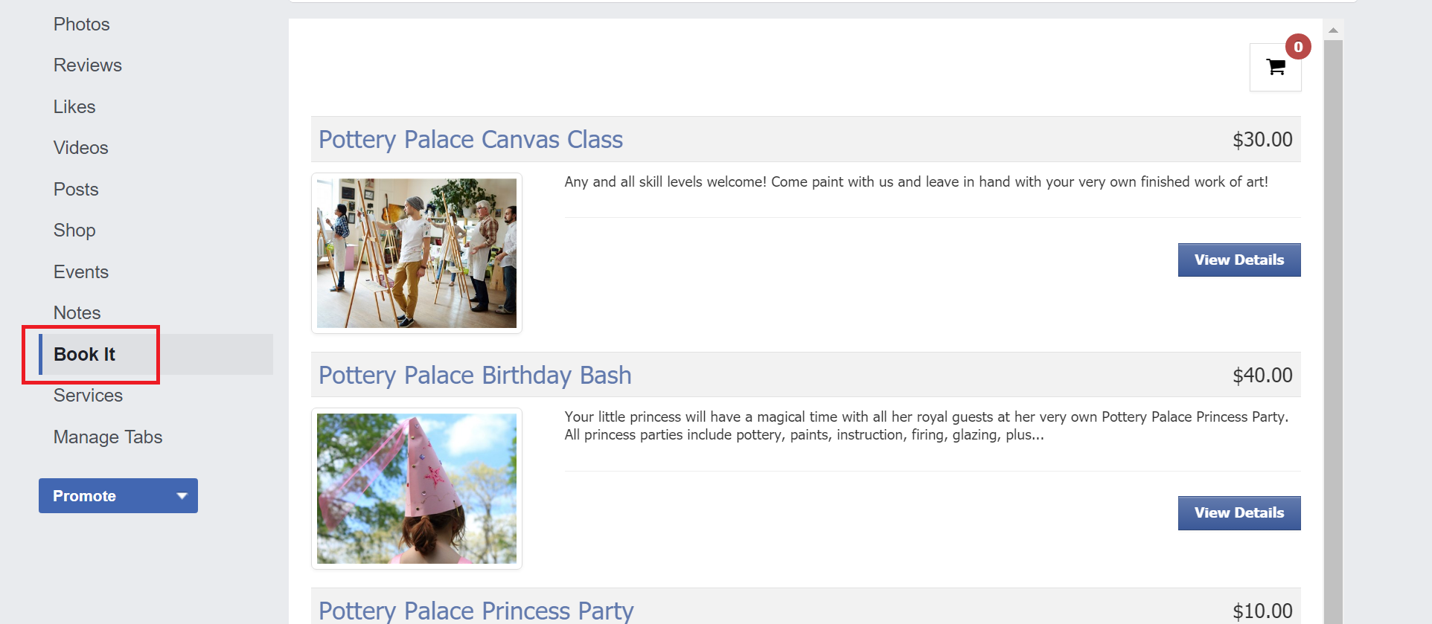This screenshot has width=1432, height=624.
Task: View Details for Canvas Class
Action: (1239, 260)
